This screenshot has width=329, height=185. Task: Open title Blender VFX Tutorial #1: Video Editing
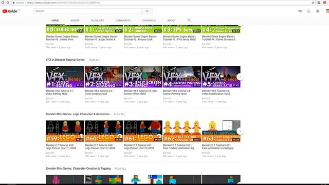tap(60, 92)
